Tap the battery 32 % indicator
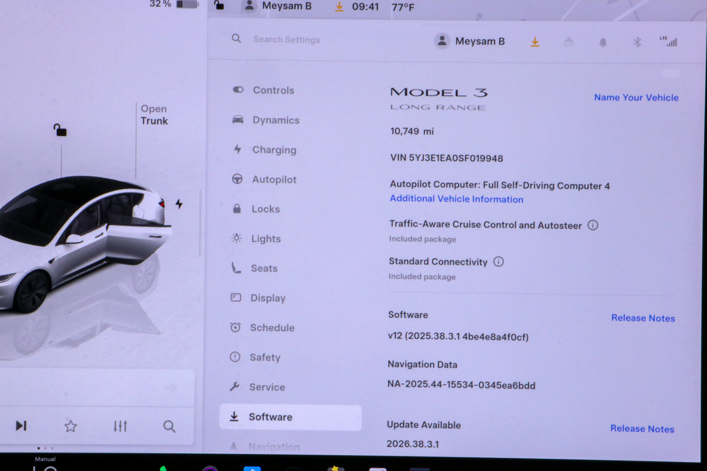The width and height of the screenshot is (707, 471). (x=174, y=4)
